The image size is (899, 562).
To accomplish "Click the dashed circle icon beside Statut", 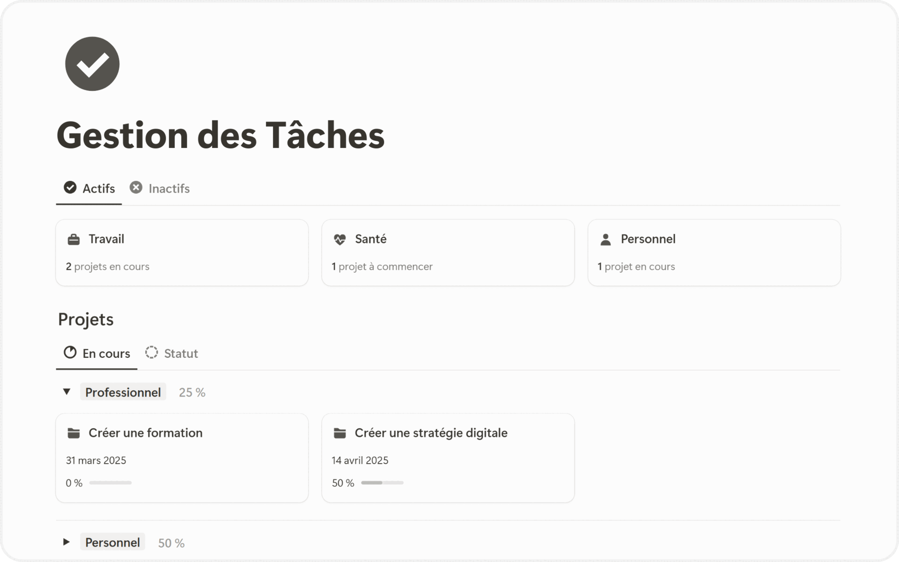I will point(151,353).
